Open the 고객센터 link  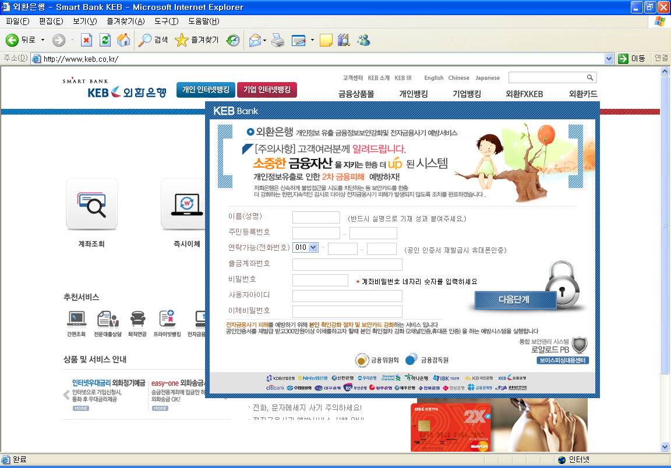(x=352, y=78)
